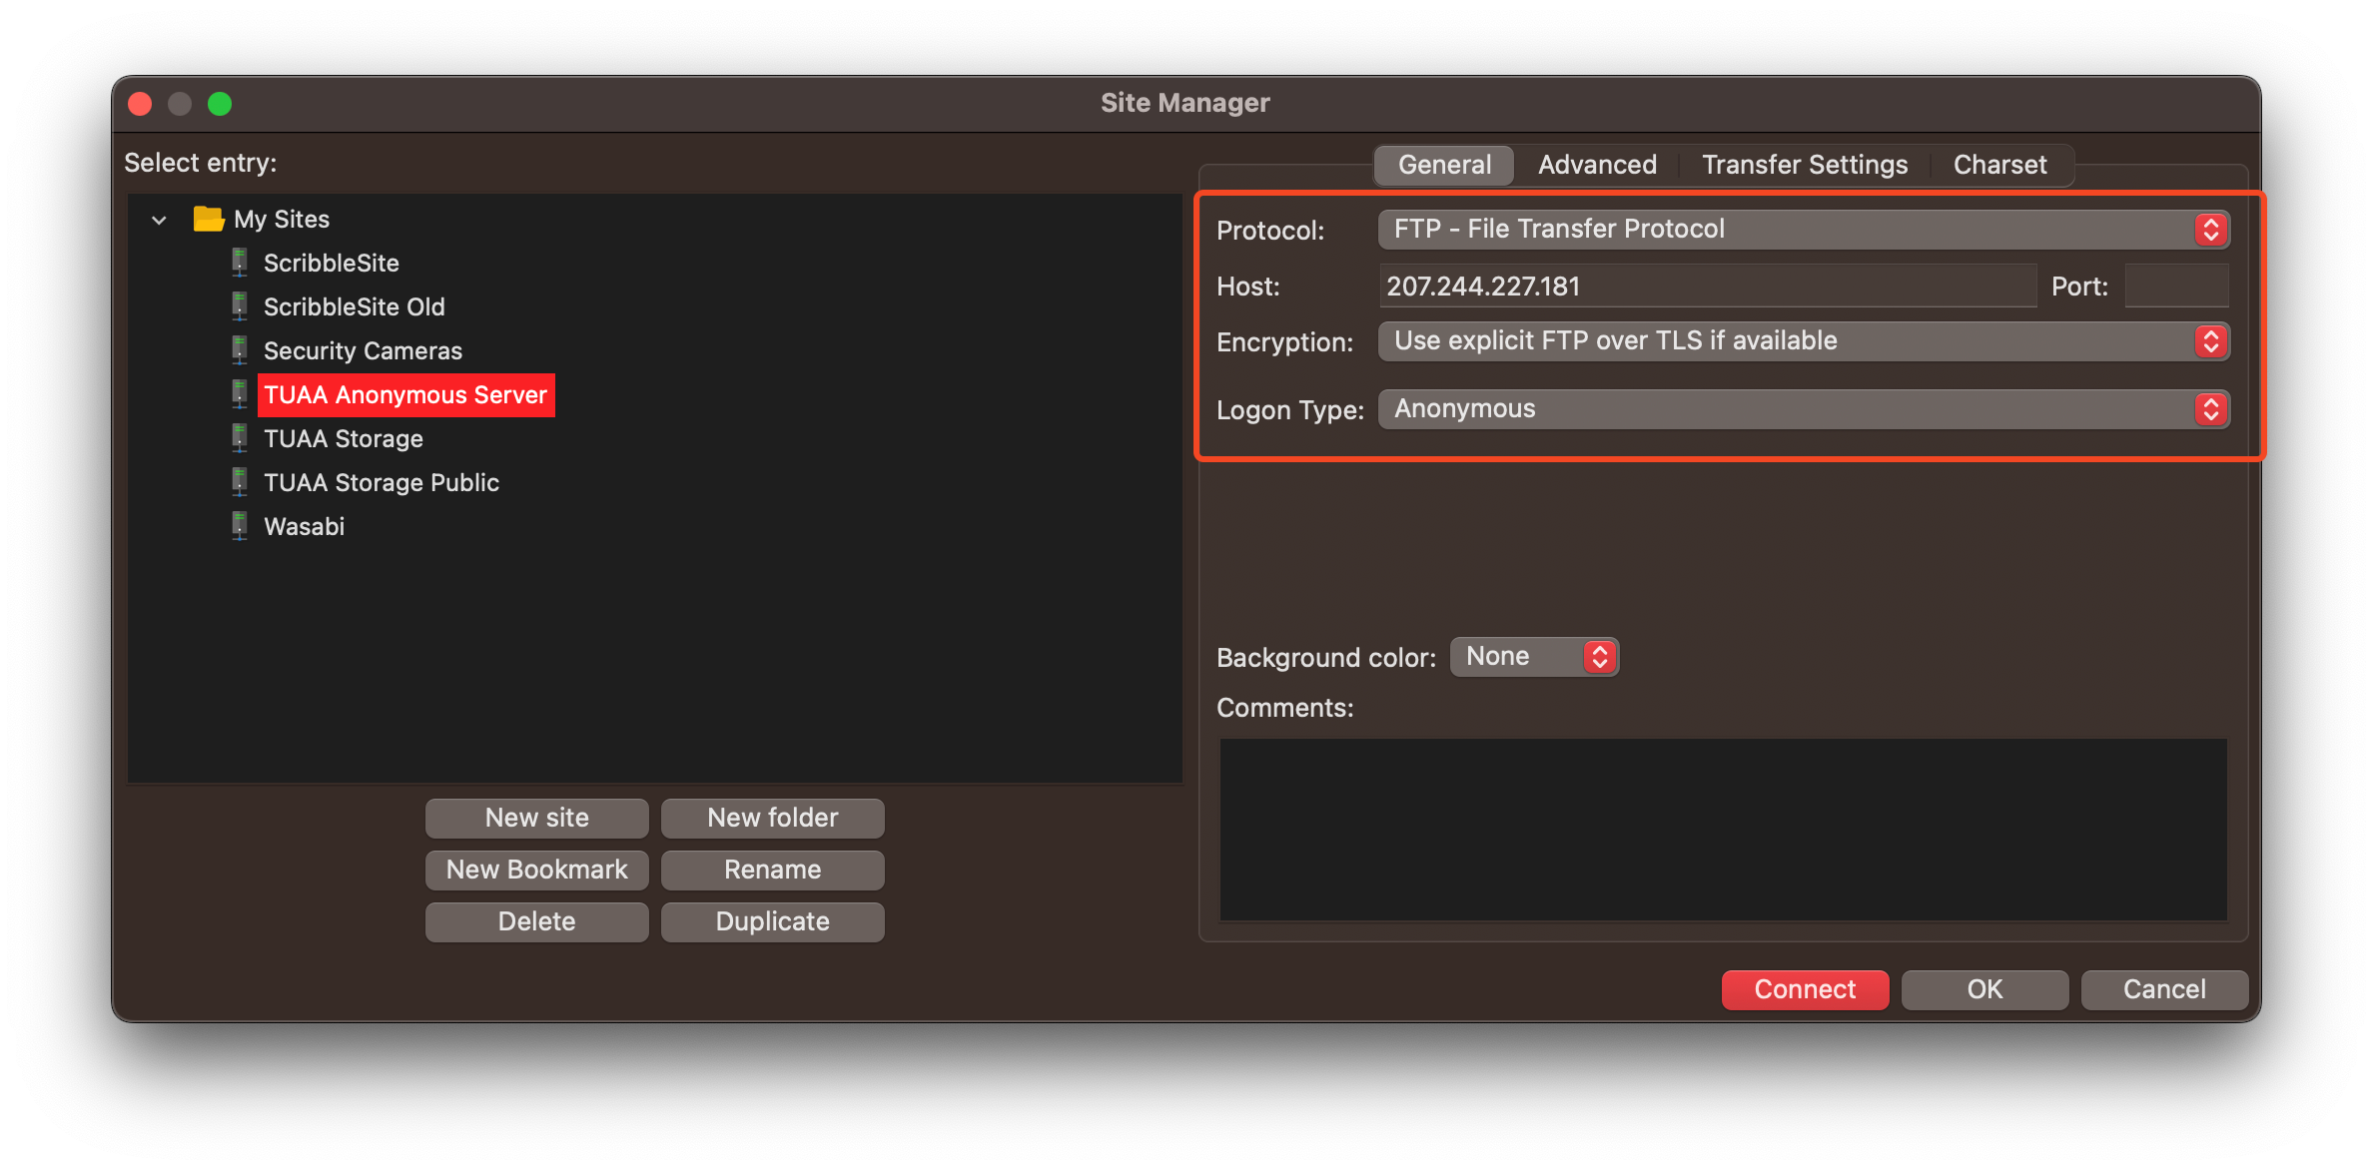Click the ScribbleSite Old server icon
Screen dimensions: 2373x1170
[x=239, y=306]
